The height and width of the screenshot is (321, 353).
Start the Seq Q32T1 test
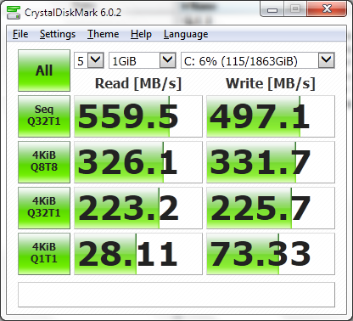tap(44, 116)
